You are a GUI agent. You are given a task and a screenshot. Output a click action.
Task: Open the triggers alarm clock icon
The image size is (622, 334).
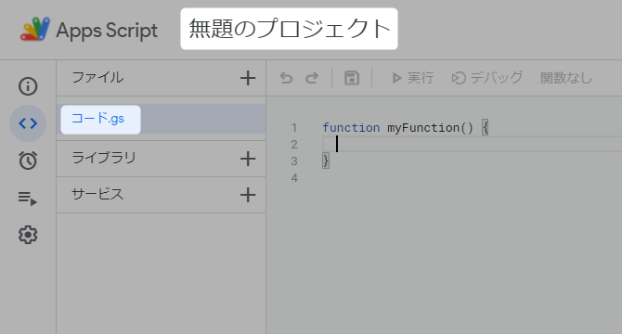(28, 161)
